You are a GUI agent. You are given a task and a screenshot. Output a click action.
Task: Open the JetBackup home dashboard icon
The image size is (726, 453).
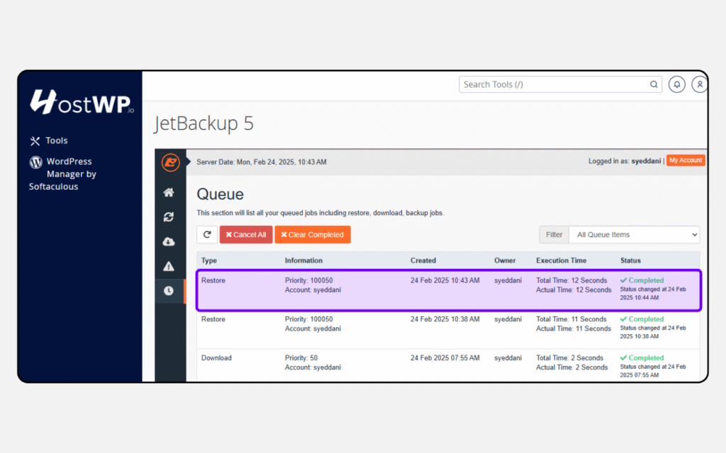point(168,192)
